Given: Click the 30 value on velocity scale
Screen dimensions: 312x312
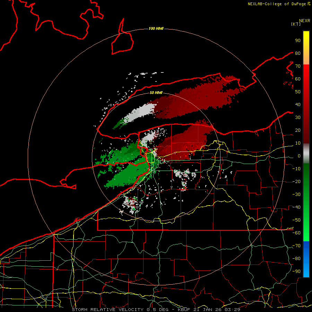Looking at the screenshot, I should (298, 118).
